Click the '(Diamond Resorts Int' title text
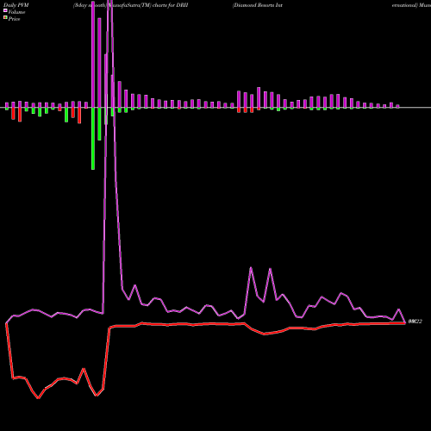431x431 pixels. [258, 5]
